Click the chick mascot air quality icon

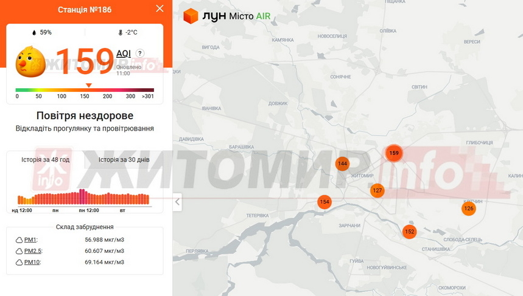click(x=31, y=61)
